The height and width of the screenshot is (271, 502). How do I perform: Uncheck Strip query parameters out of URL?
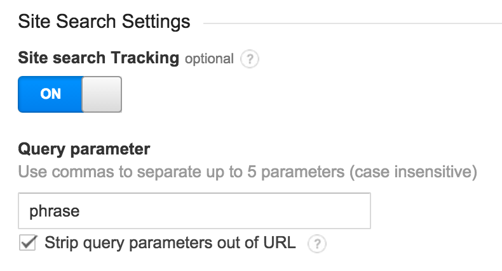[x=28, y=243]
